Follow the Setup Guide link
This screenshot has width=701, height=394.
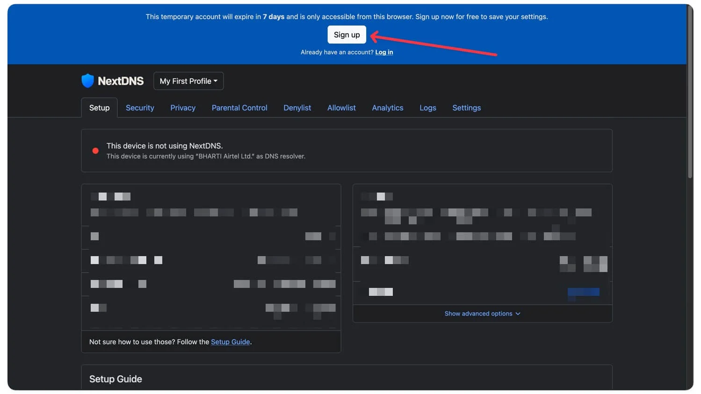pyautogui.click(x=230, y=342)
